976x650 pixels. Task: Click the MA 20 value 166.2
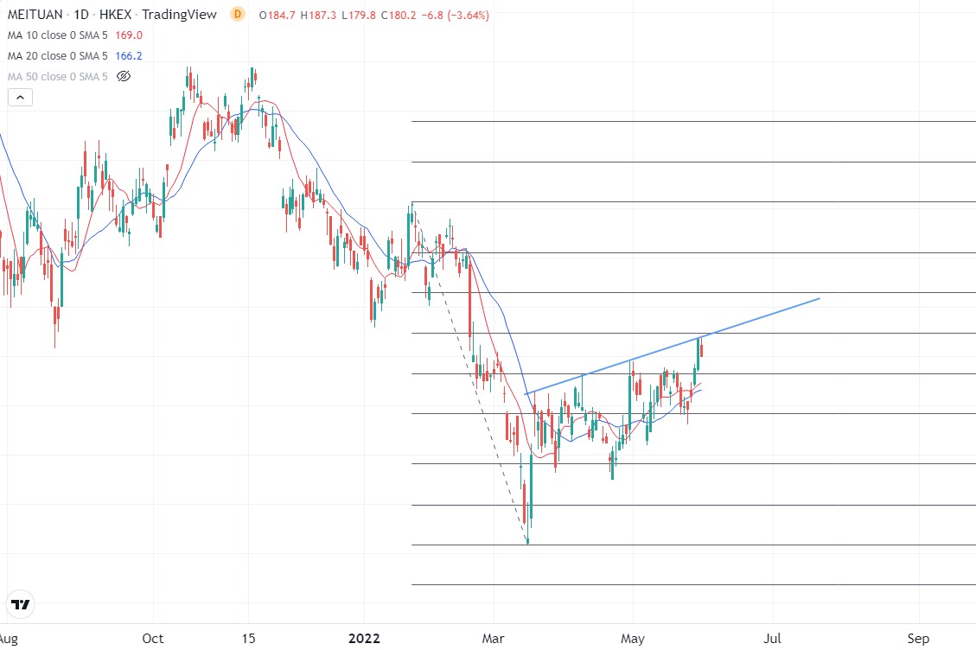tap(128, 56)
